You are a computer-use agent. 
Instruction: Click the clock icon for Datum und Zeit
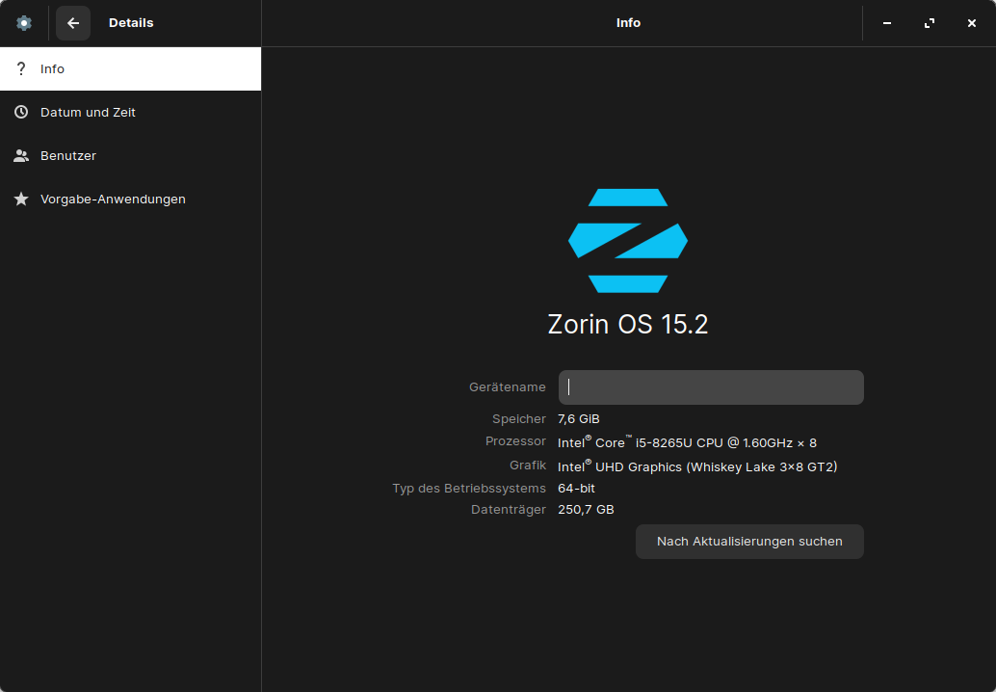coord(21,113)
